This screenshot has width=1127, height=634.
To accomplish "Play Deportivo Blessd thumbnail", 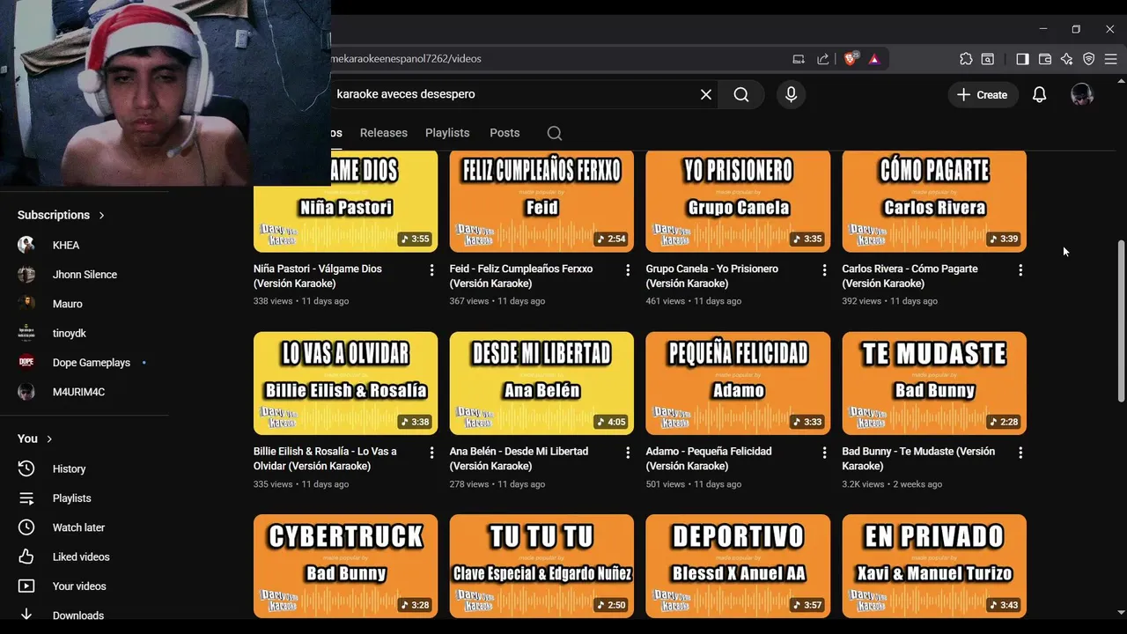I will click(738, 566).
